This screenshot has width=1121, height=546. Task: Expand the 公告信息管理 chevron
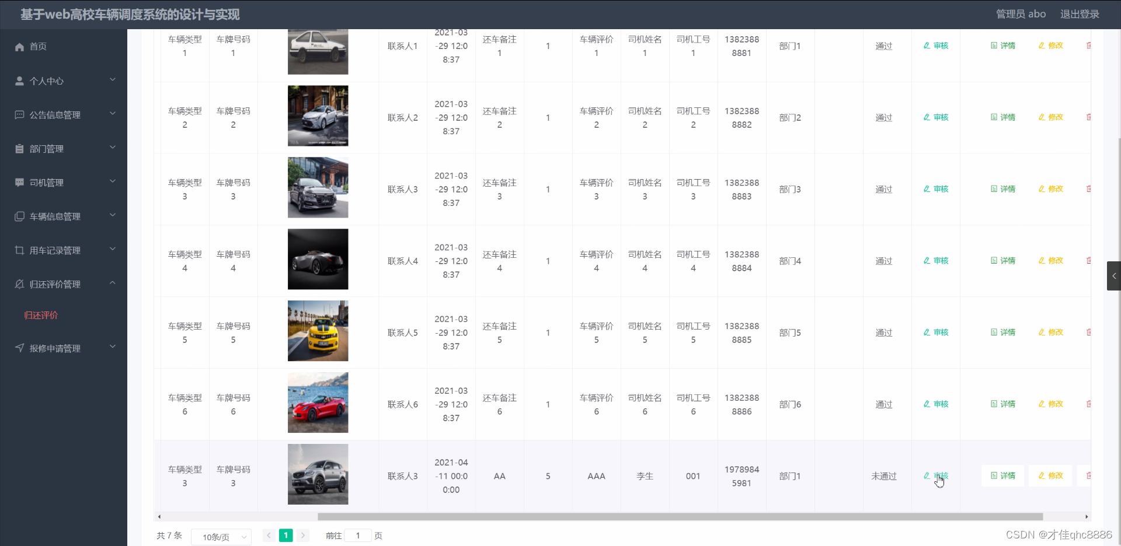(113, 114)
